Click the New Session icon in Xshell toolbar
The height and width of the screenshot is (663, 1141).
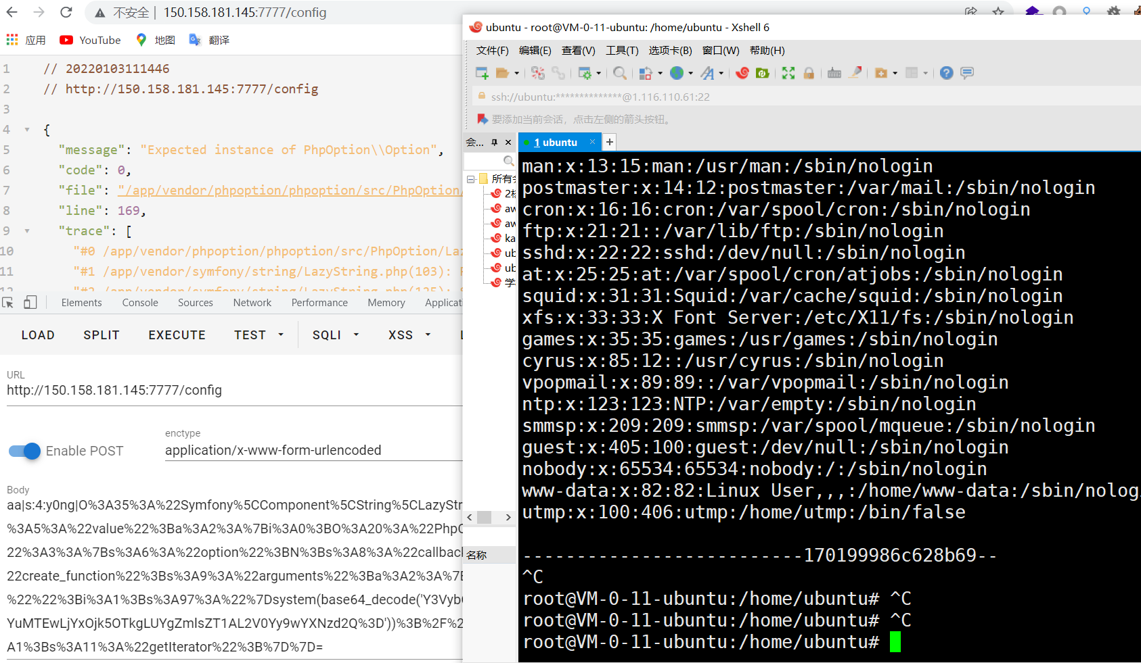(x=482, y=73)
